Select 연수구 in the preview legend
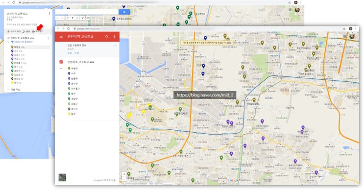The width and height of the screenshot is (364, 190). pos(73,84)
